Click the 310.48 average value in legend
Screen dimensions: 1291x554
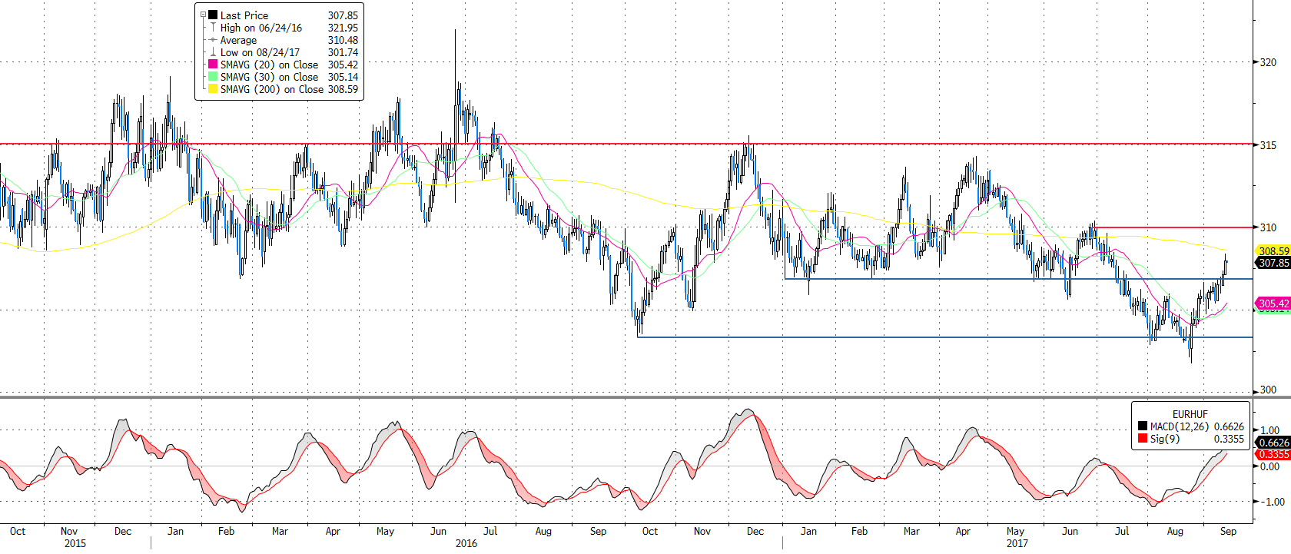coord(343,40)
